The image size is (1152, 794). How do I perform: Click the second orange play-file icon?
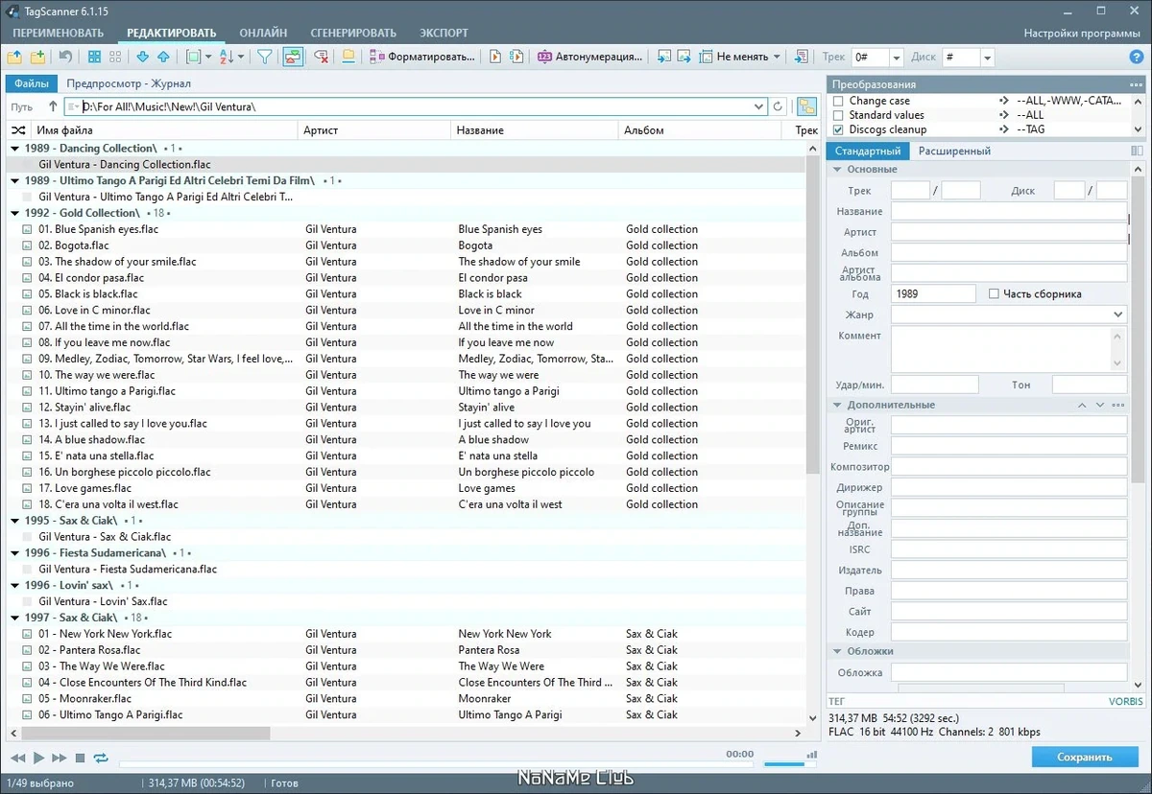(x=516, y=57)
